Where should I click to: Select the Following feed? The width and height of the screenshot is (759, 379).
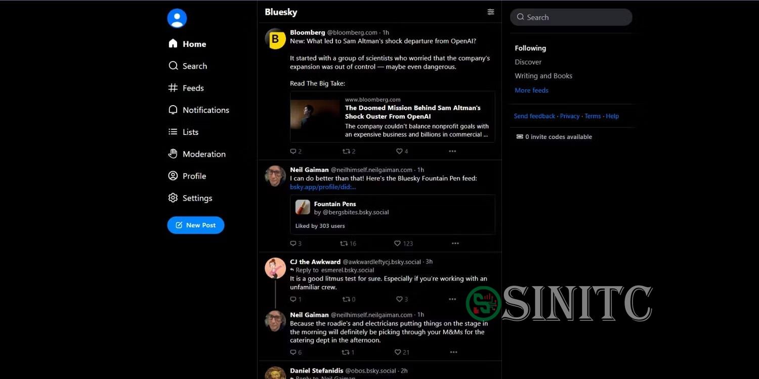pos(530,48)
